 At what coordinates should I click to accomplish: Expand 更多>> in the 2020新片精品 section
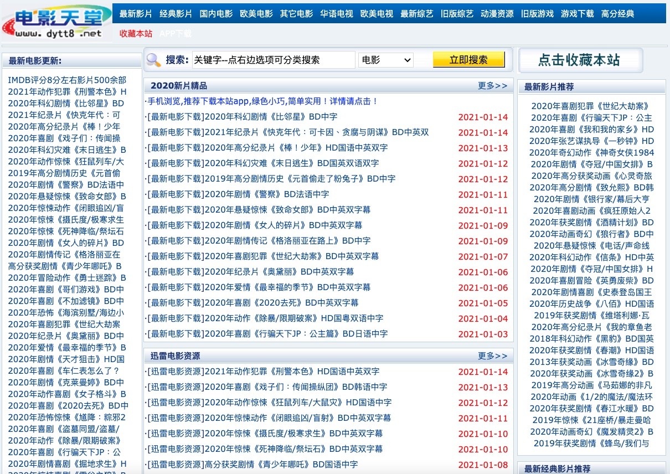pyautogui.click(x=492, y=86)
